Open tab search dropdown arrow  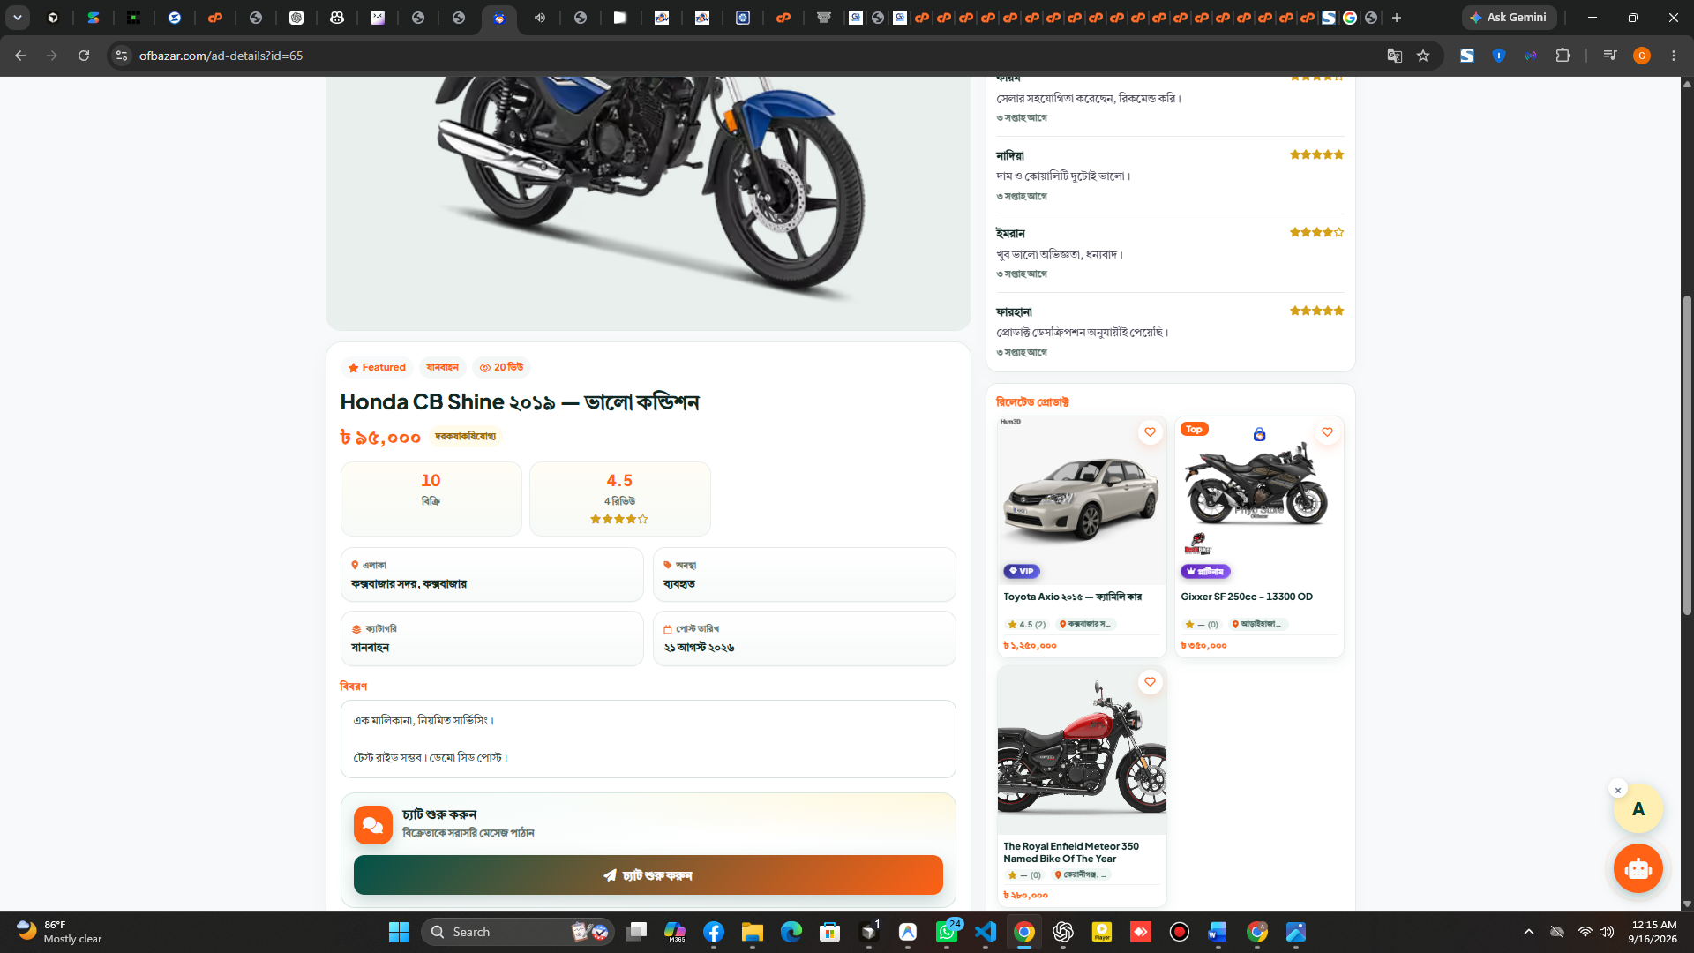(x=18, y=17)
